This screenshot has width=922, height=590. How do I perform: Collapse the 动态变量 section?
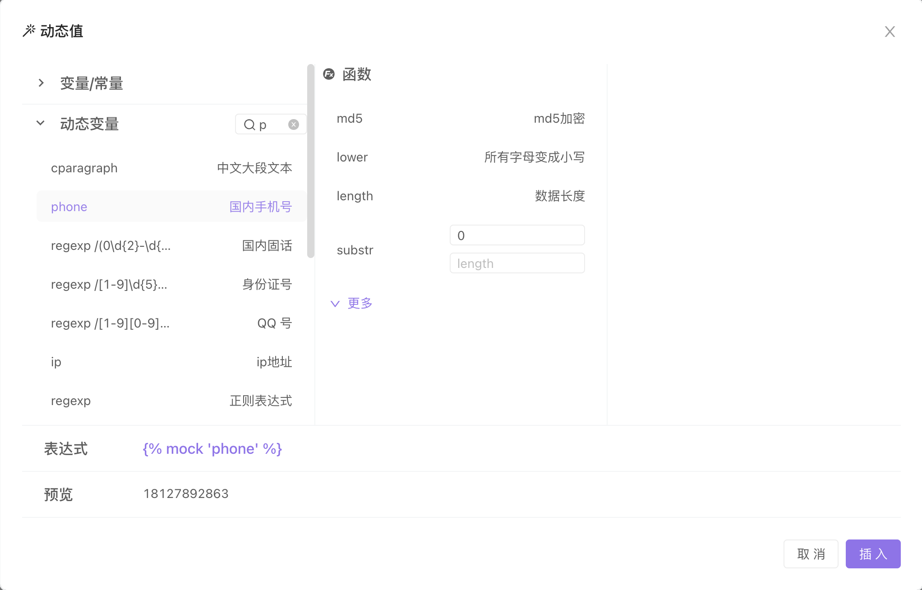[x=41, y=123]
